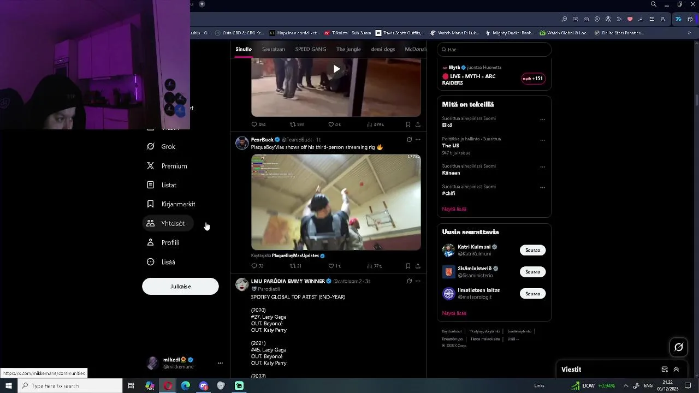Open options for Eikö trending topic

(x=542, y=120)
